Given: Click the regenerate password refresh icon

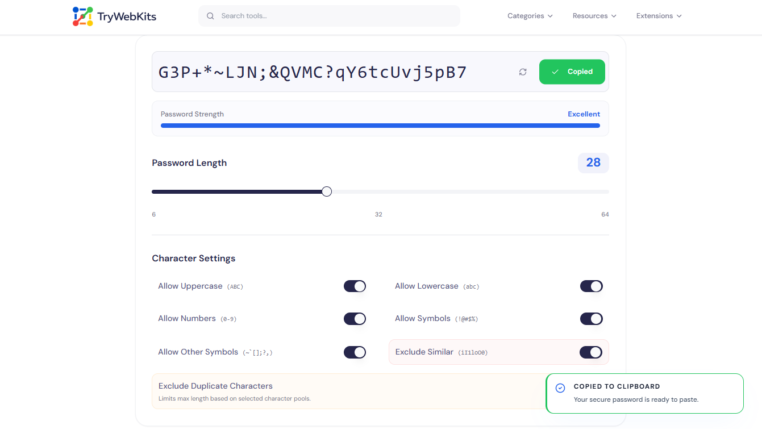Looking at the screenshot, I should pyautogui.click(x=522, y=72).
